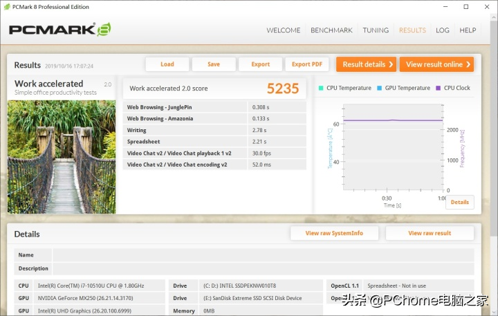Click the Load button

[167, 64]
